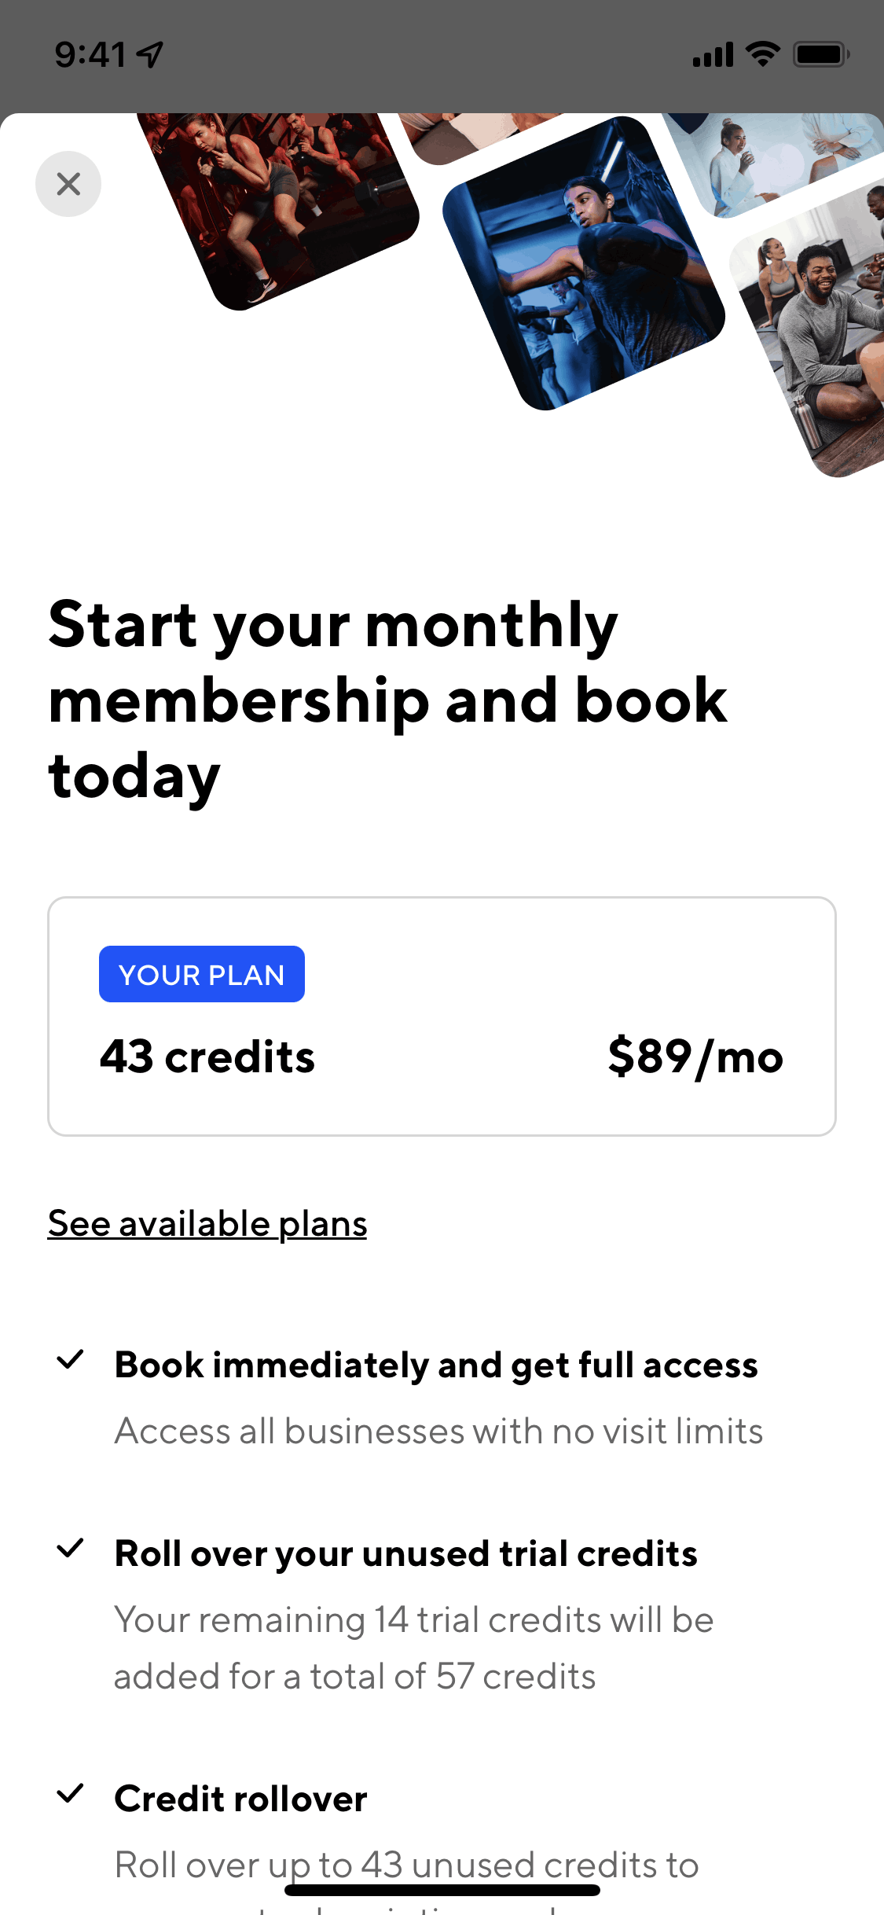884x1915 pixels.
Task: Tap the blue boxing class photo
Action: point(582,263)
